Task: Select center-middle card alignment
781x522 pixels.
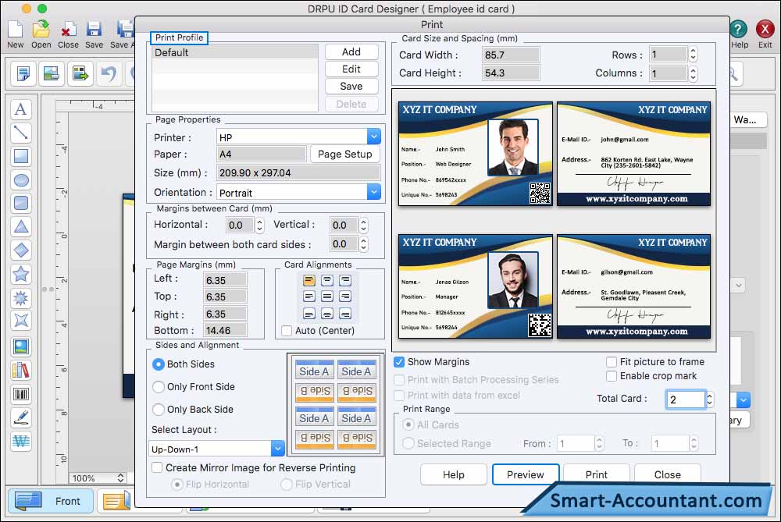Action: [x=326, y=297]
